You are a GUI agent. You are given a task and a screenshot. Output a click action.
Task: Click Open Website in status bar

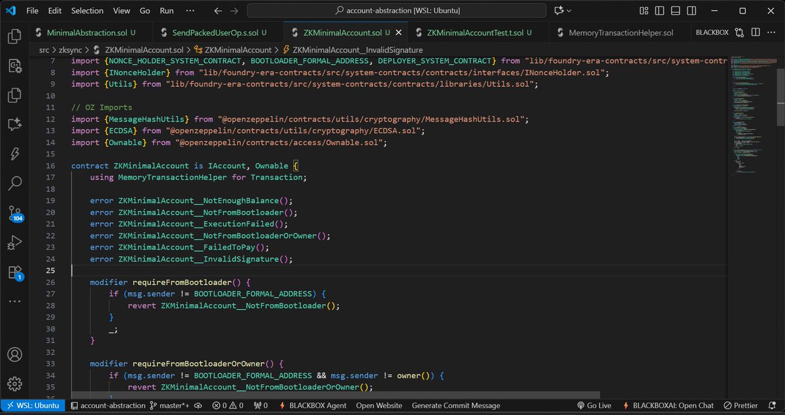tap(379, 405)
